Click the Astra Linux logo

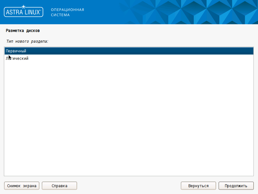click(23, 12)
